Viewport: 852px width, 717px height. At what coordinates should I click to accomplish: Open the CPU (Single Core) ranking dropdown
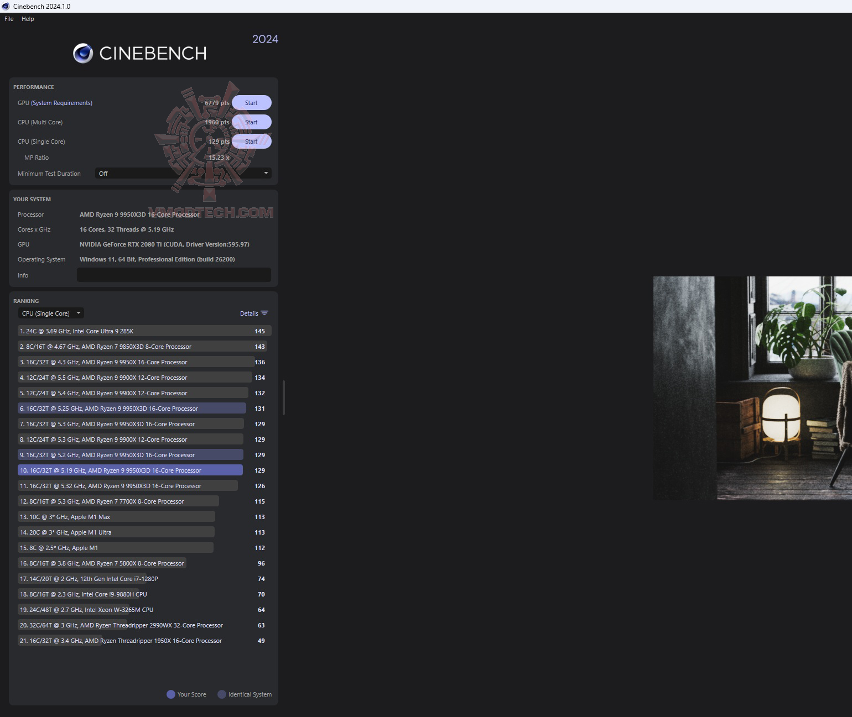[x=51, y=313]
